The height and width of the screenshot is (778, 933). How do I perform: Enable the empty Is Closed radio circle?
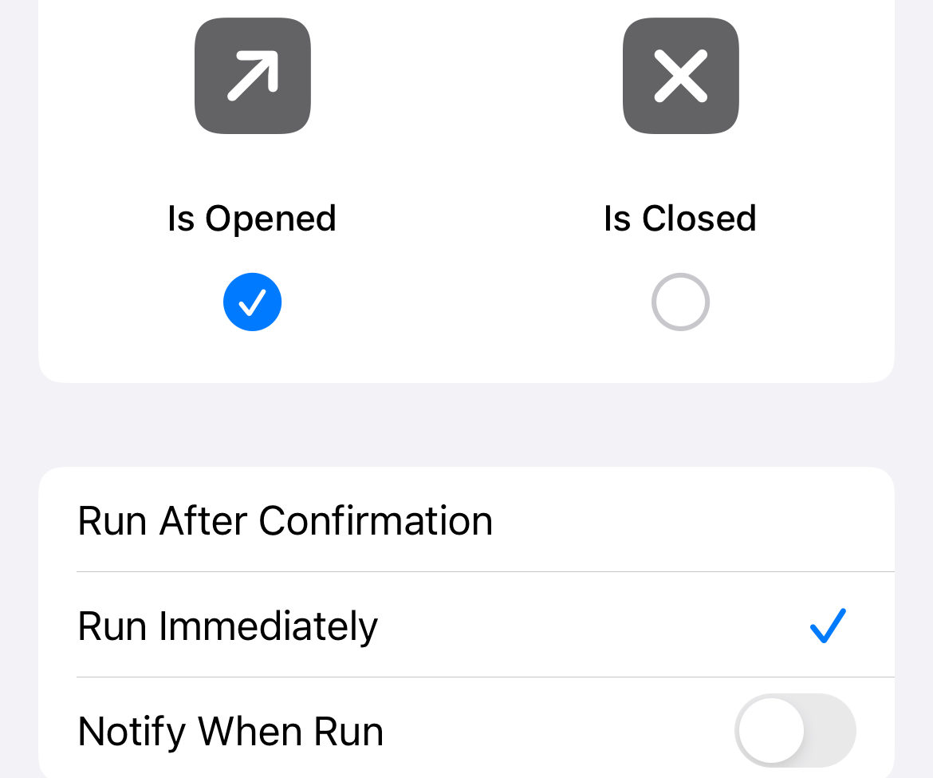point(680,302)
